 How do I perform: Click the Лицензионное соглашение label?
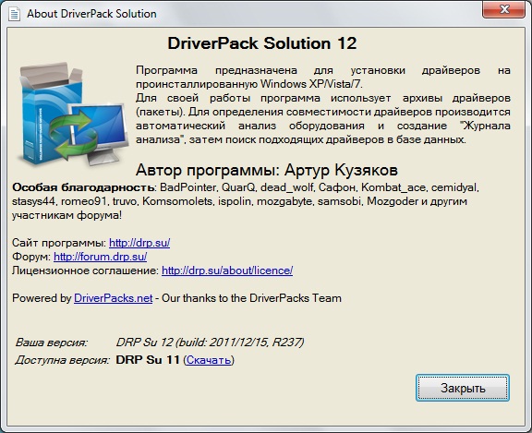[85, 271]
